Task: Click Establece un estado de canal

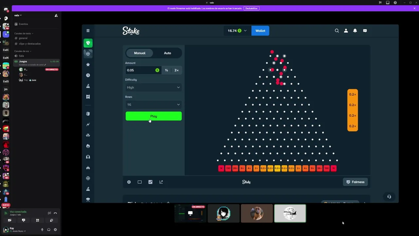Action: tap(32, 65)
